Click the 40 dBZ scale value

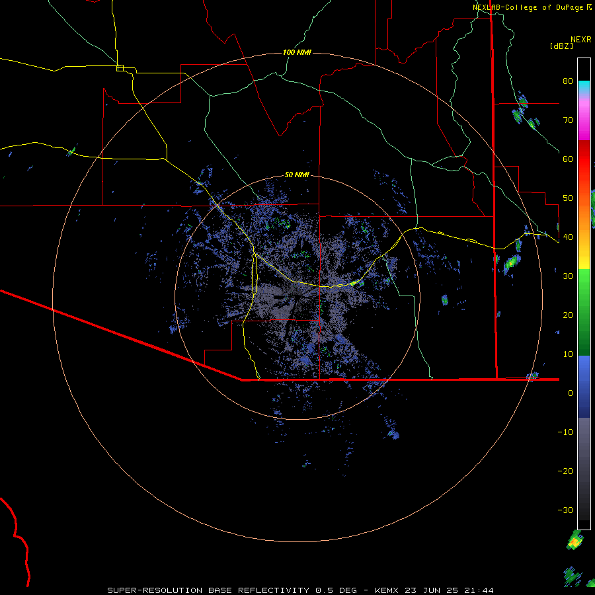click(x=568, y=237)
